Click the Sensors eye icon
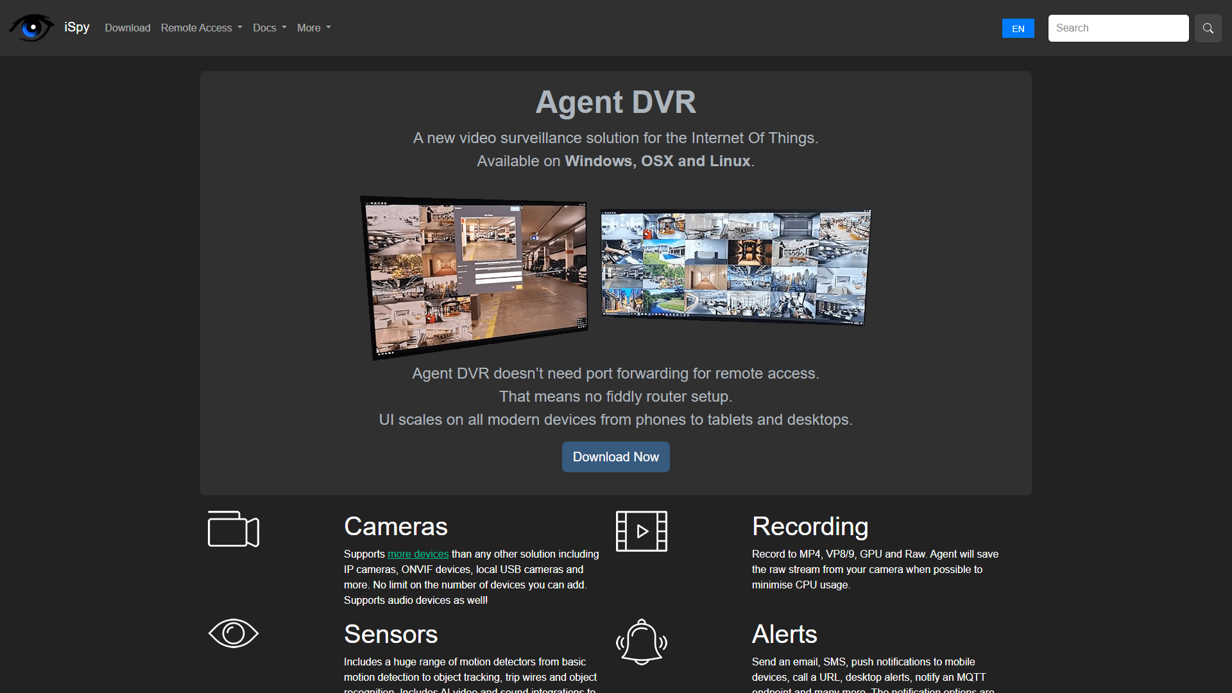This screenshot has width=1232, height=693. pos(234,633)
